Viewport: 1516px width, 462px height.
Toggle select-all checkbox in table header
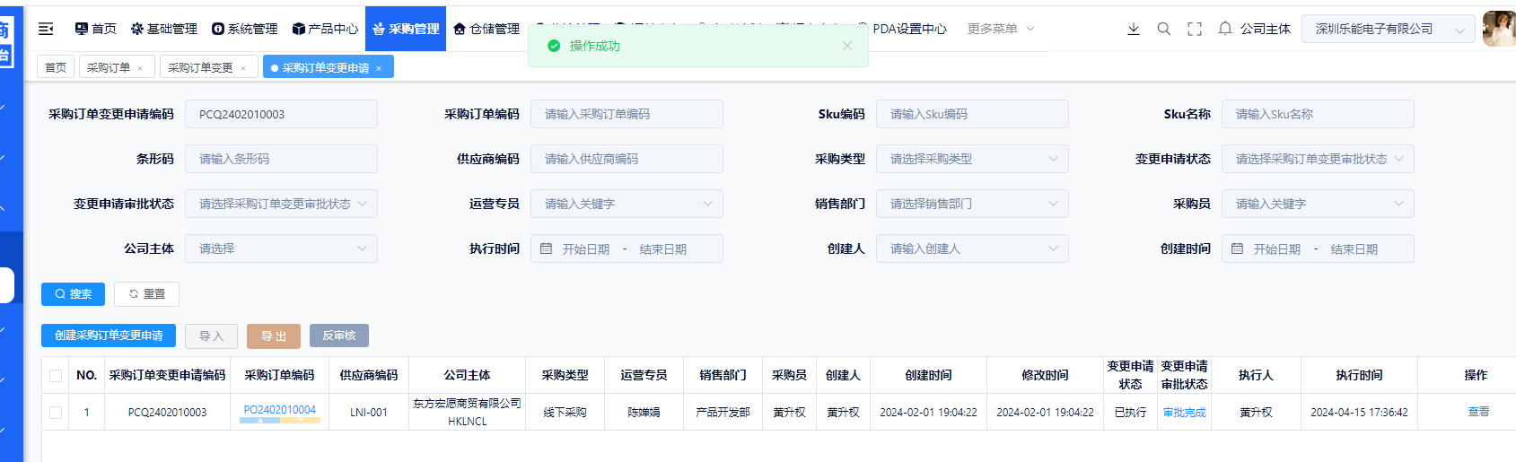tap(56, 376)
